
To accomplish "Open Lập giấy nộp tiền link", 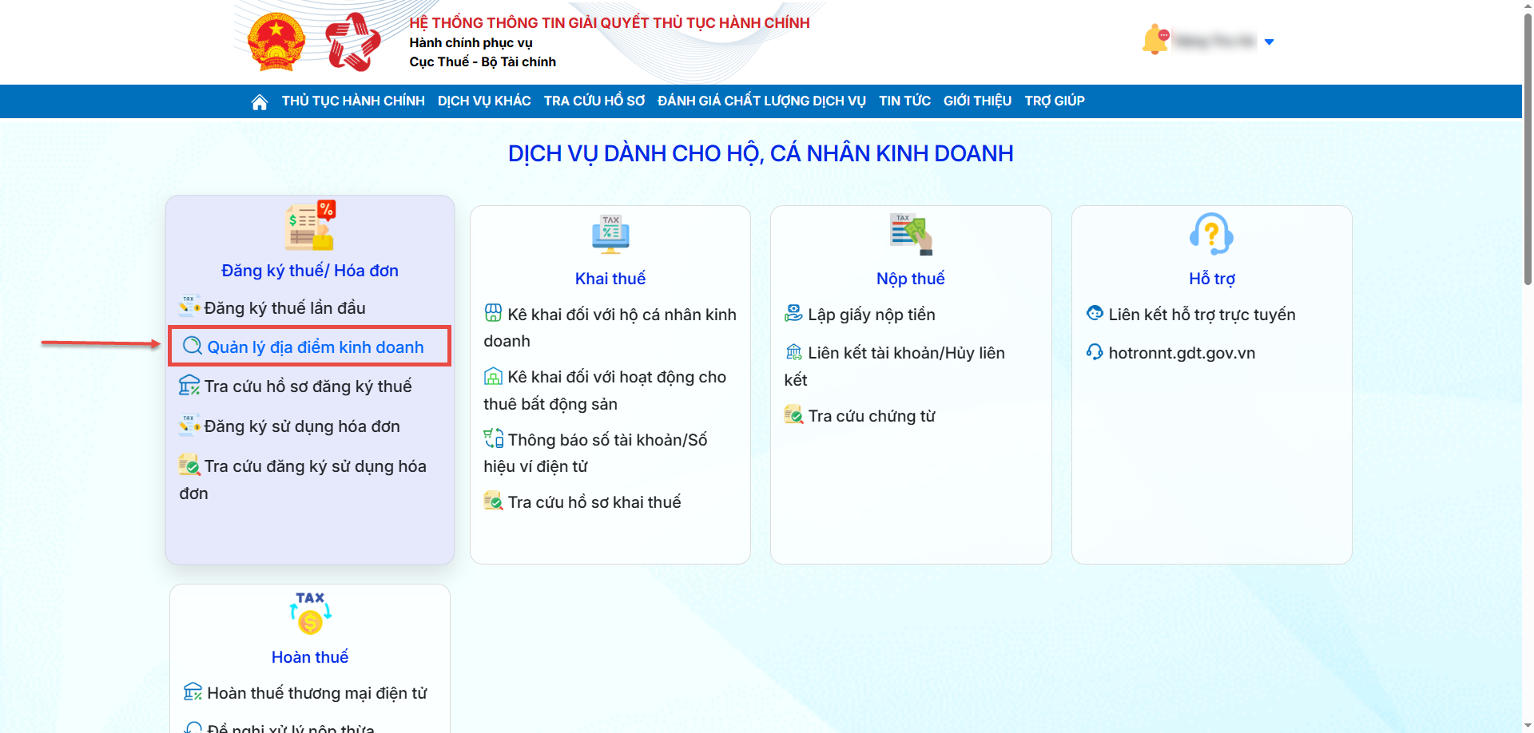I will click(x=871, y=315).
